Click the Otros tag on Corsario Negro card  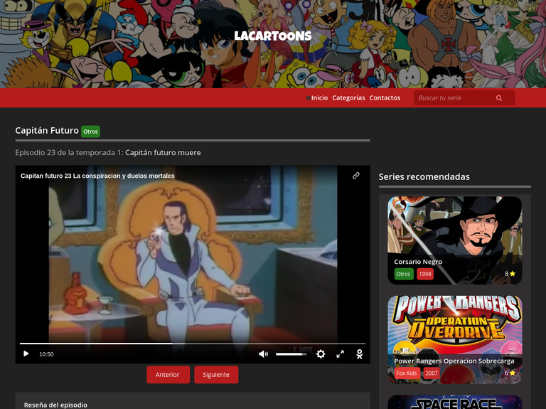404,274
